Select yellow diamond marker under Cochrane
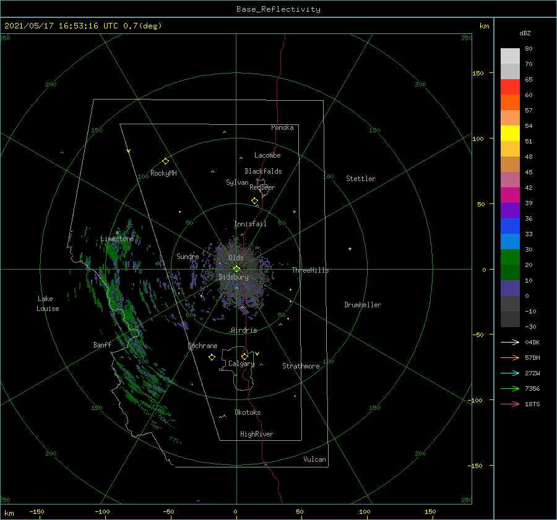Screen dimensions: 557x520 point(212,357)
